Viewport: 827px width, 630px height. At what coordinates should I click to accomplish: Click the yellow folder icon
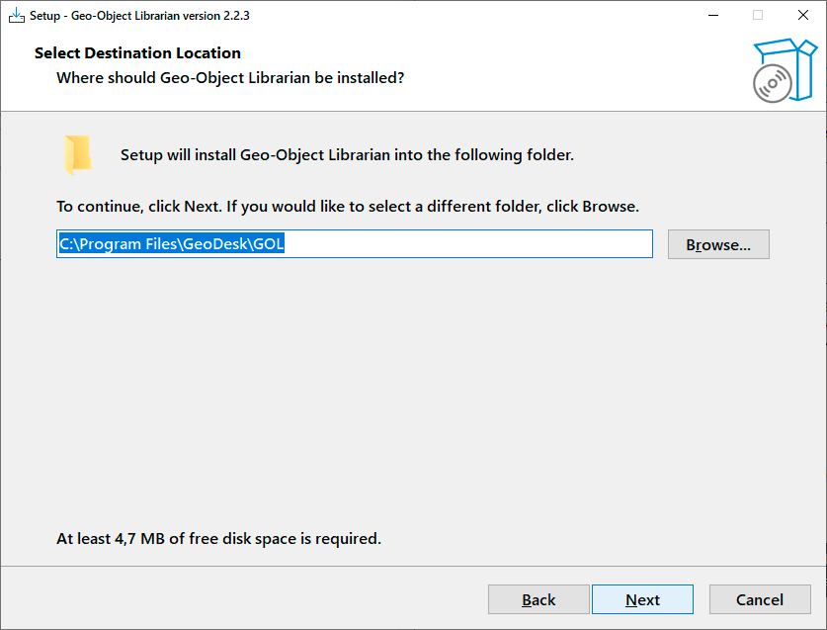77,155
